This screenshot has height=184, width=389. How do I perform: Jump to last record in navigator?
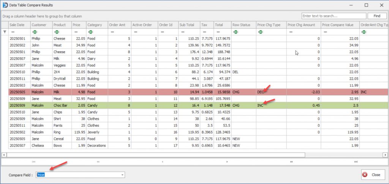[356, 162]
